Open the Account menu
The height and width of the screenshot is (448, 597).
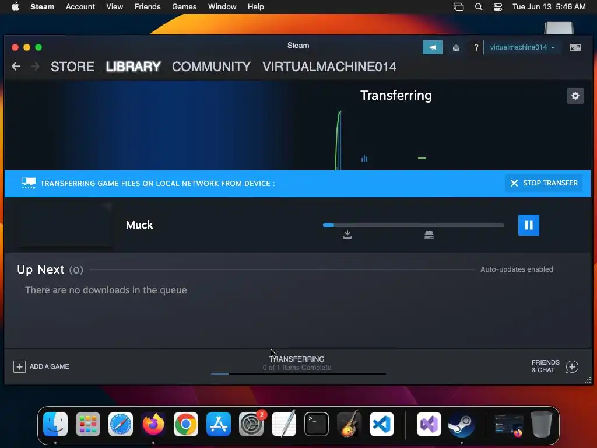(x=80, y=7)
